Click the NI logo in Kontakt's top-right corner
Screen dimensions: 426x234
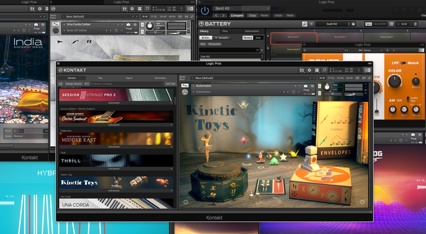pos(367,70)
